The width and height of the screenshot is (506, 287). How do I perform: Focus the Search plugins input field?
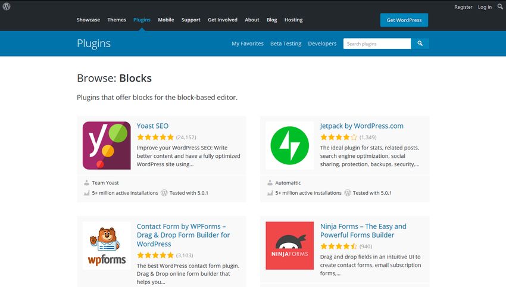377,43
